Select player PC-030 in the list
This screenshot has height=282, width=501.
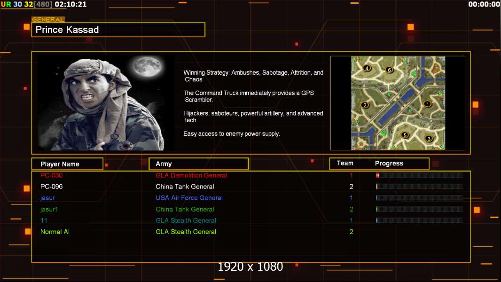[x=52, y=175]
